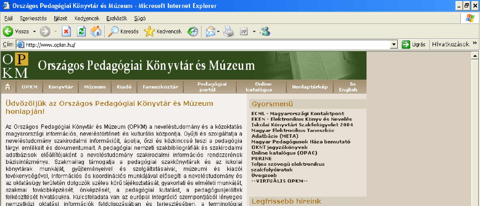Open Magyar Elektronikus Taneszköz Adatbázis link
480x206 pixels.
[293, 133]
